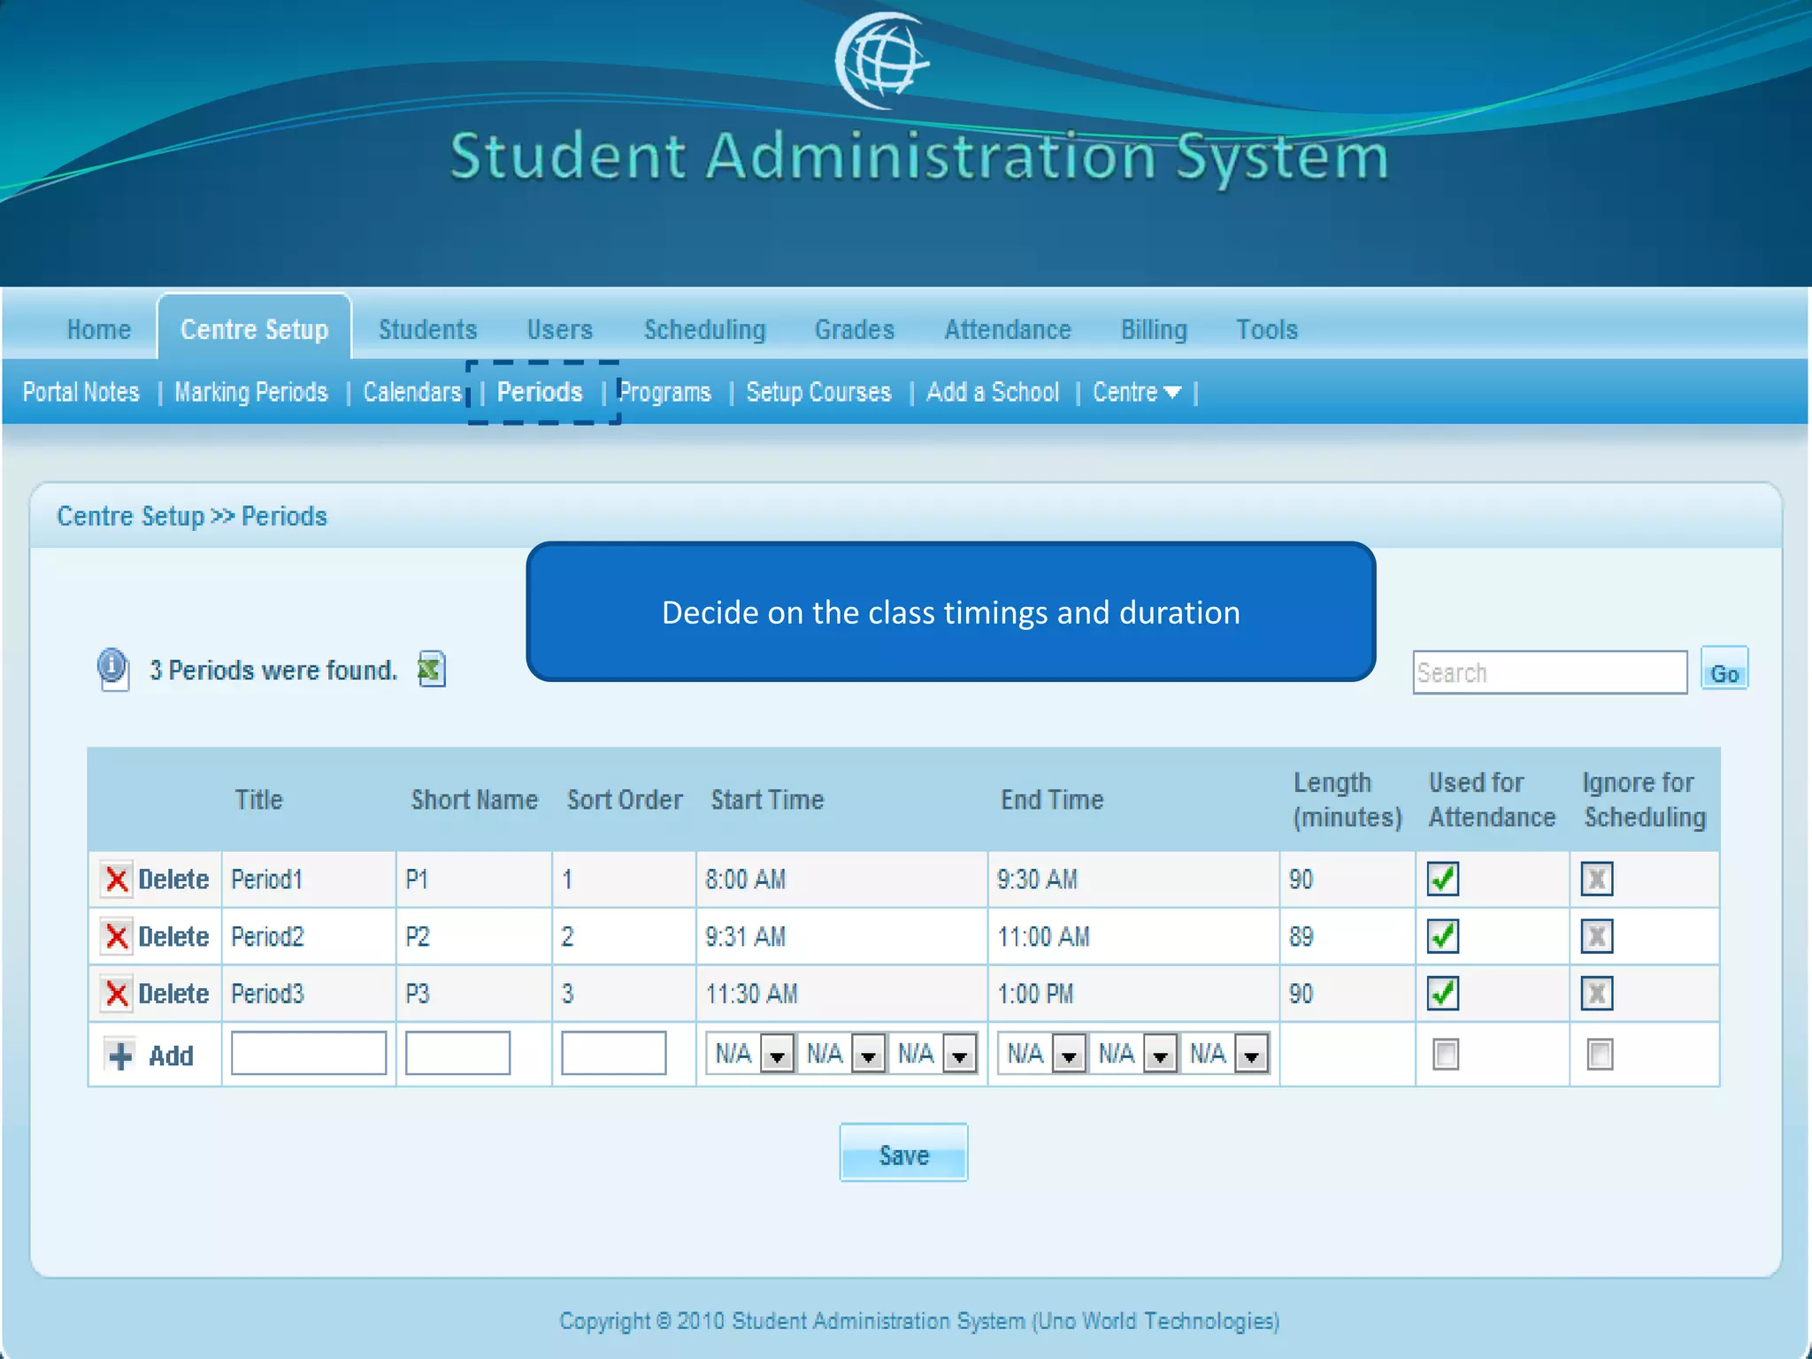Select the Centre Setup tab

(x=255, y=329)
